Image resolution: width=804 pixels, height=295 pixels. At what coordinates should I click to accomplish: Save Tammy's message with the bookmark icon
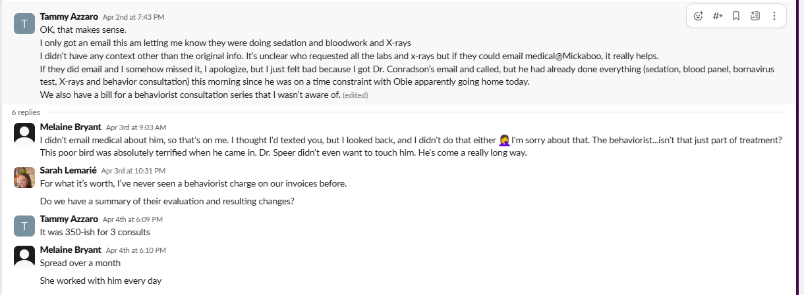click(736, 16)
